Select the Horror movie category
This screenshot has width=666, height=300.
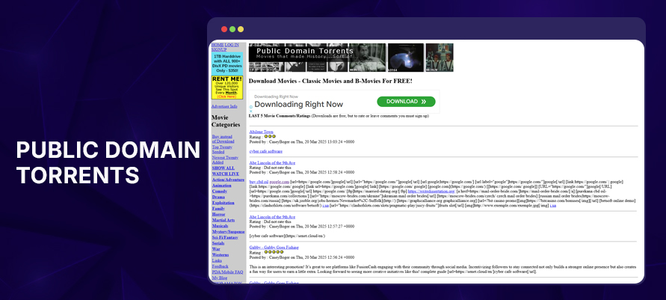point(218,214)
